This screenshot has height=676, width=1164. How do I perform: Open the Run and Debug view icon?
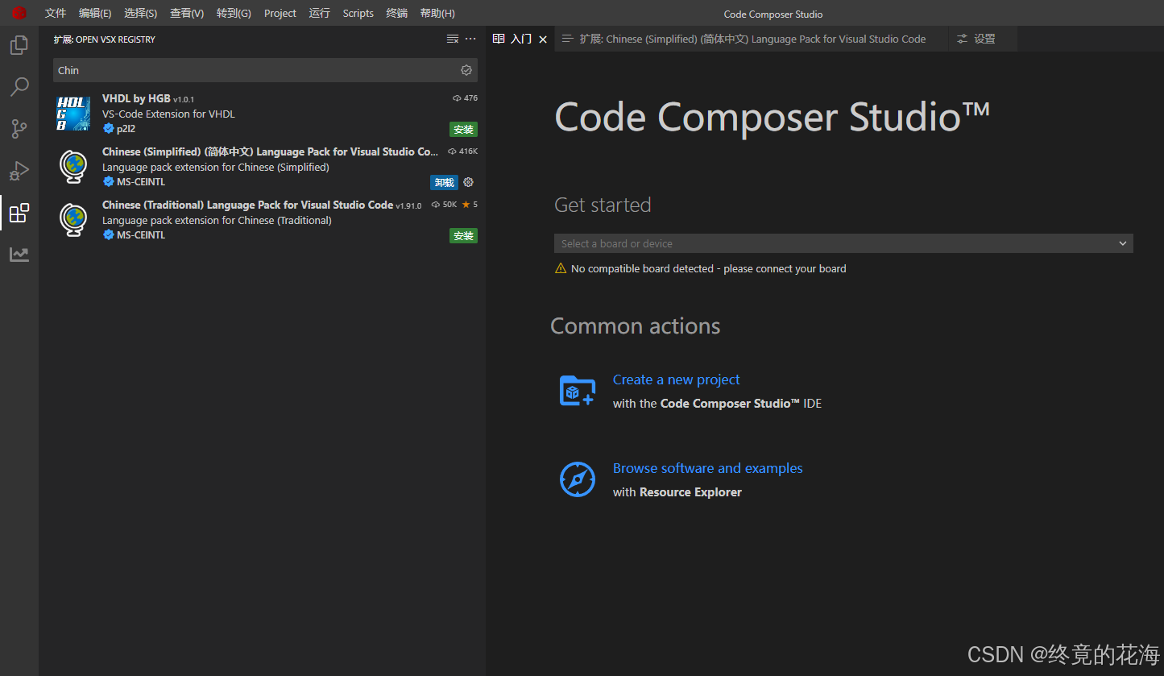click(19, 171)
